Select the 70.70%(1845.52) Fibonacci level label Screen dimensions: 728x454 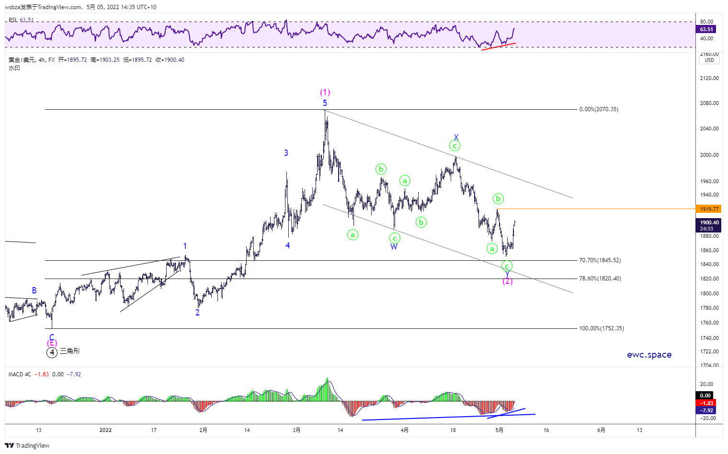pyautogui.click(x=600, y=260)
